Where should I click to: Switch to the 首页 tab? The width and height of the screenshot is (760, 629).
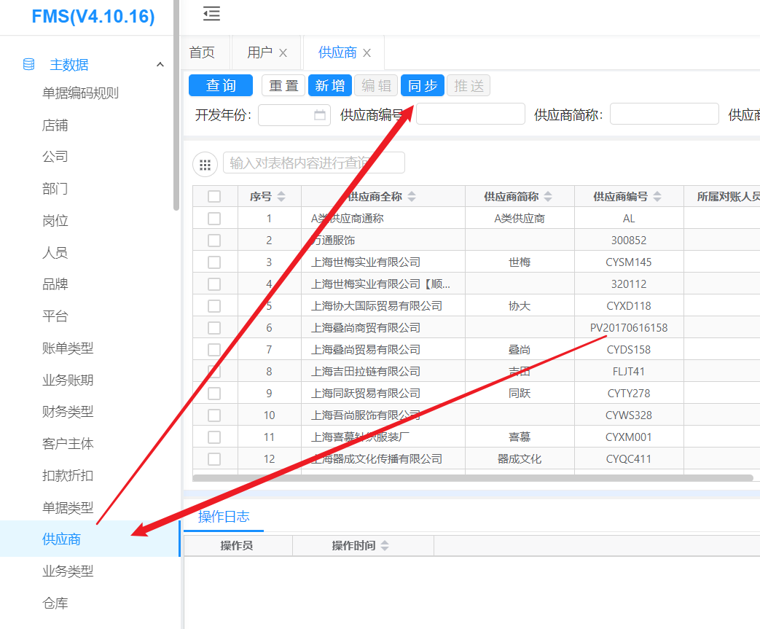(x=203, y=52)
